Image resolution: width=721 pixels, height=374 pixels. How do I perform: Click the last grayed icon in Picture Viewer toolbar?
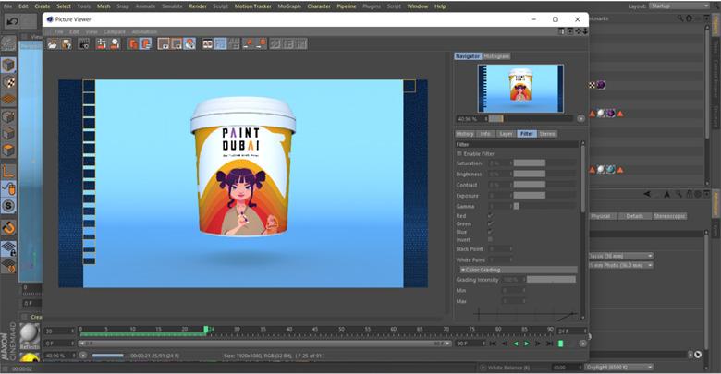pos(301,43)
